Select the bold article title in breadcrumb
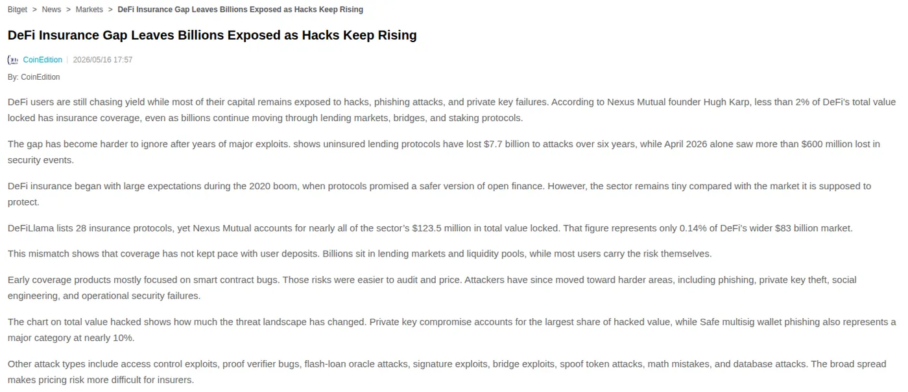Image resolution: width=908 pixels, height=392 pixels. (241, 10)
